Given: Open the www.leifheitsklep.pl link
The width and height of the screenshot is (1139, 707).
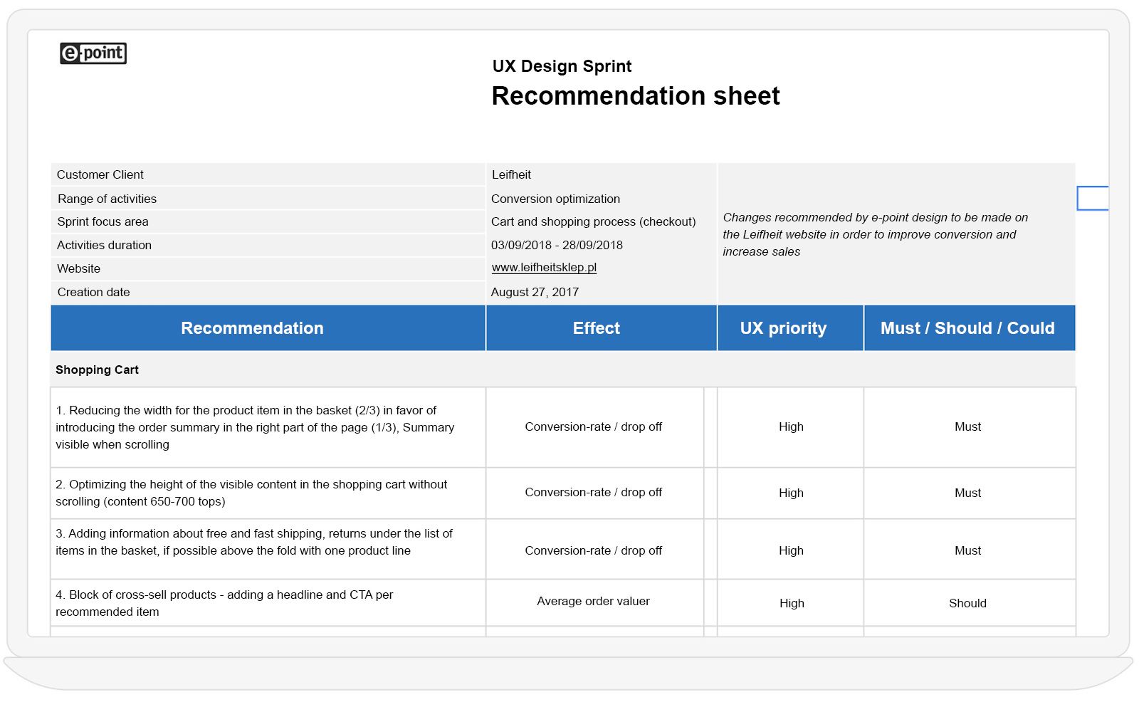Looking at the screenshot, I should 544,268.
